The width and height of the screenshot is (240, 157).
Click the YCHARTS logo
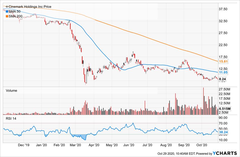click(225, 153)
